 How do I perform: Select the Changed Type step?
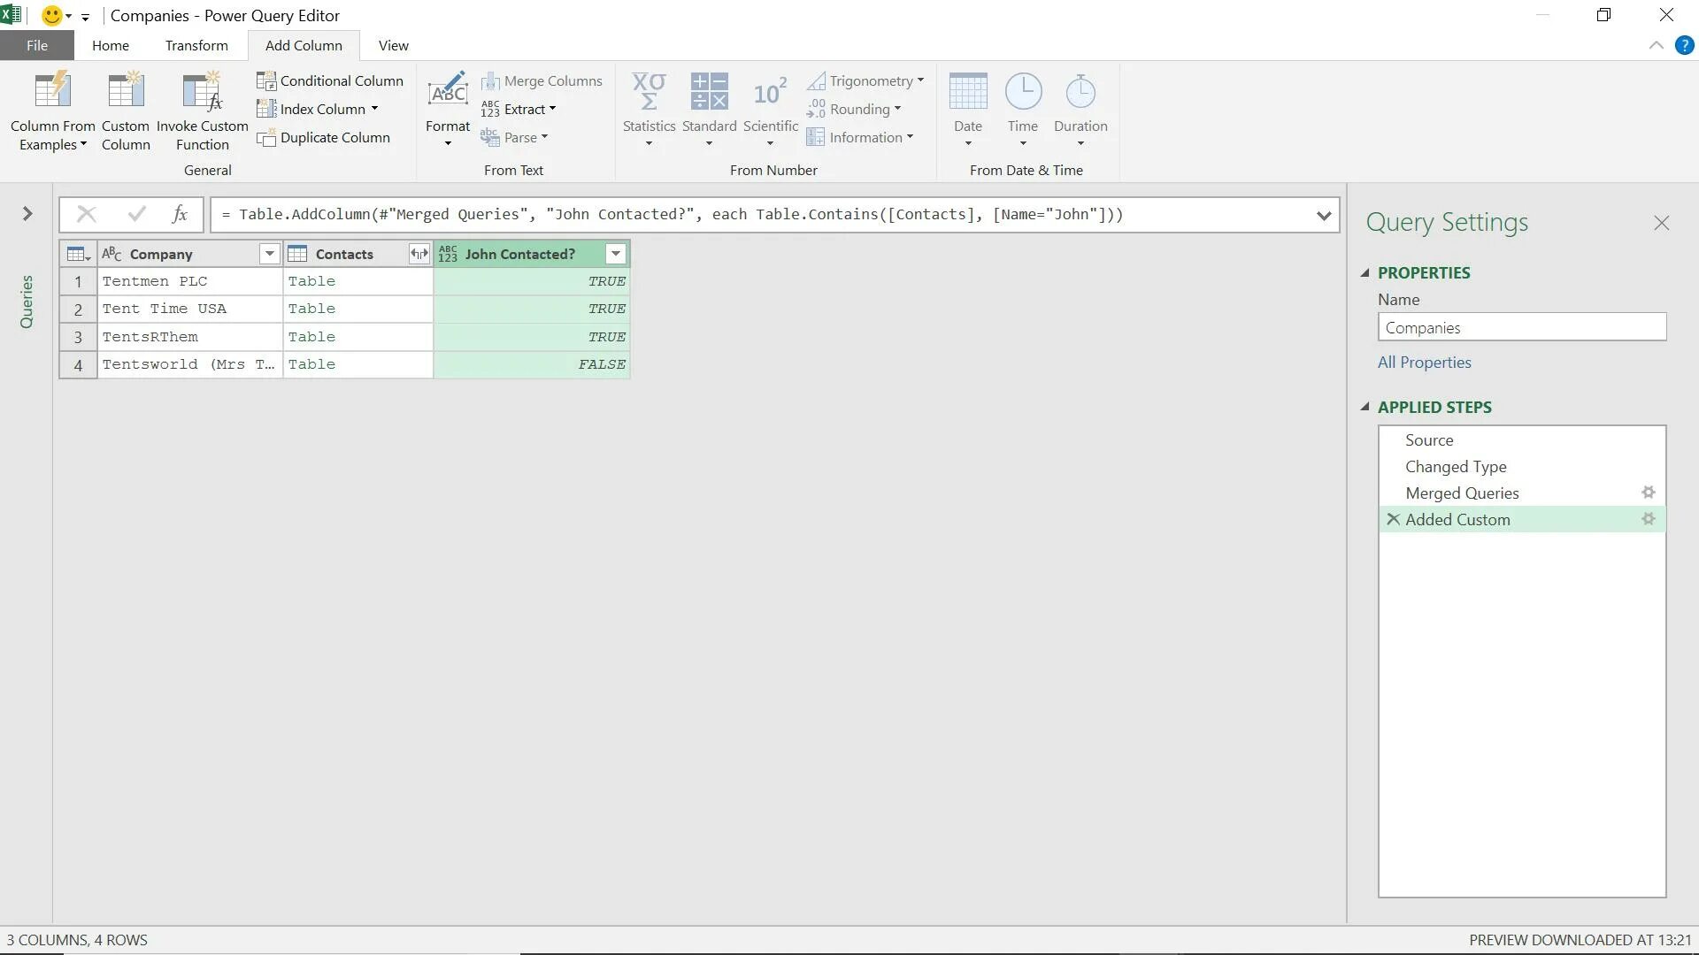click(1521, 466)
